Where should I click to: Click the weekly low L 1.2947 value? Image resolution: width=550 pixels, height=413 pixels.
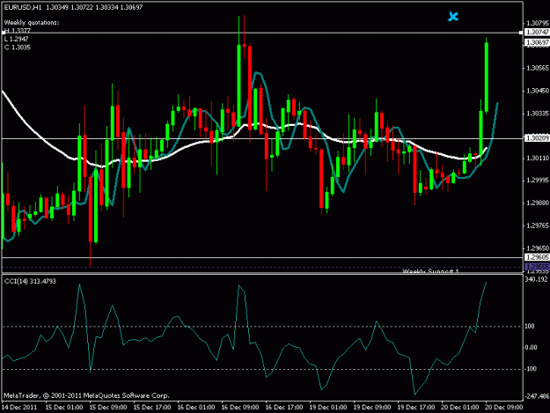17,39
